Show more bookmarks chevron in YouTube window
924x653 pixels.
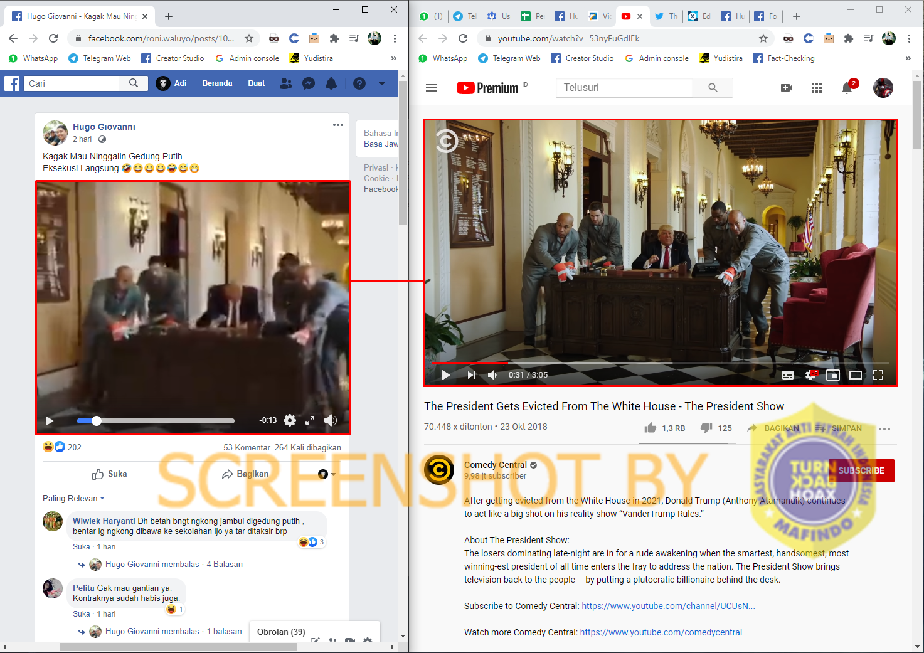[908, 58]
